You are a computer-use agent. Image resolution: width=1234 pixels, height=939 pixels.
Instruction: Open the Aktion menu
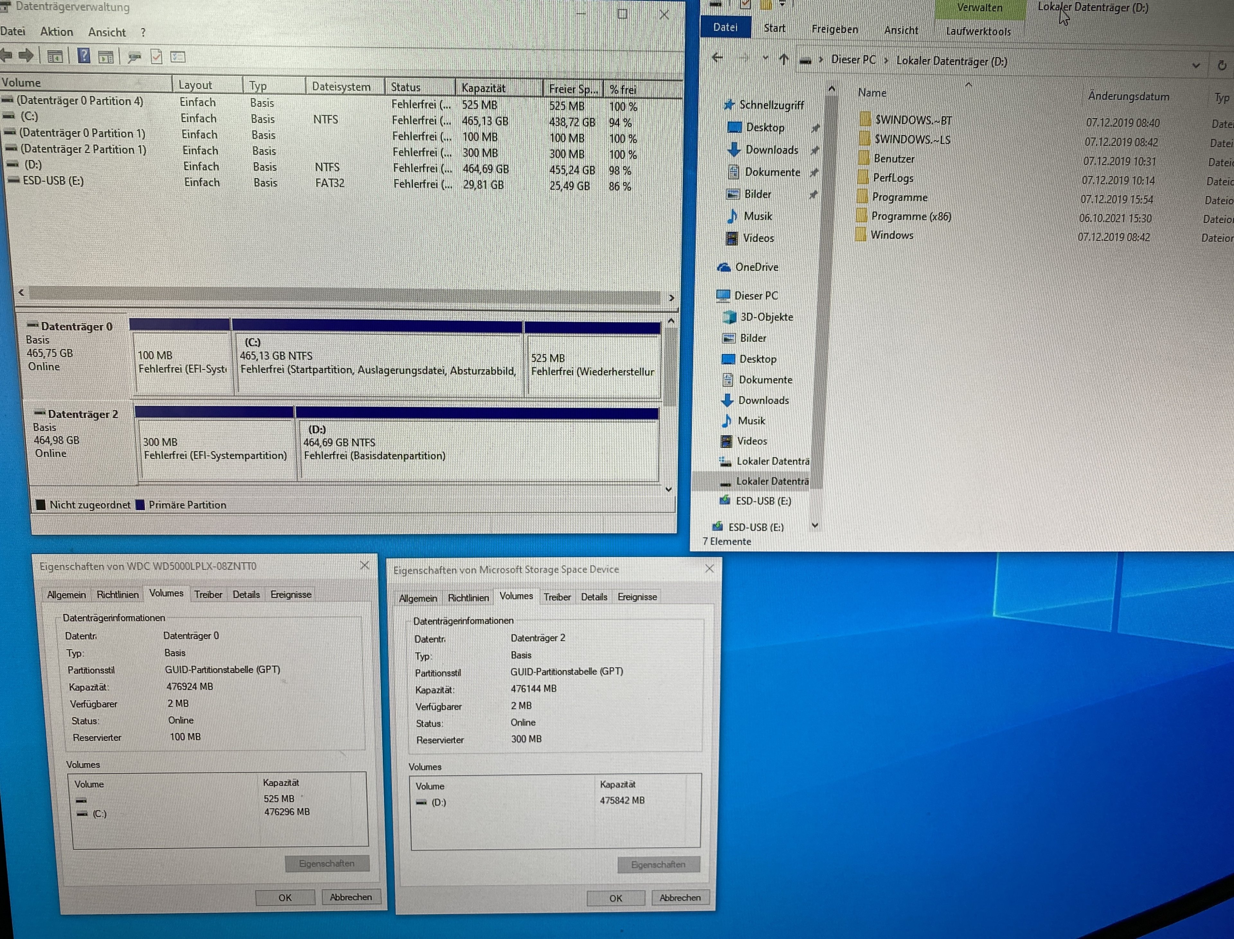(57, 32)
